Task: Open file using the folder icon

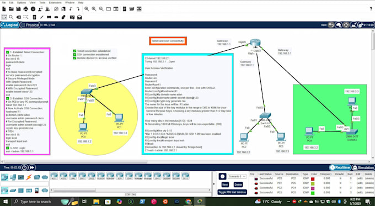Action: [x=11, y=9]
